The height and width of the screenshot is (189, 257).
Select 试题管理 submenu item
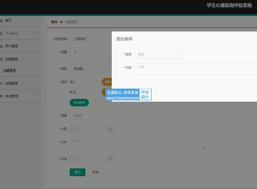pyautogui.click(x=9, y=71)
